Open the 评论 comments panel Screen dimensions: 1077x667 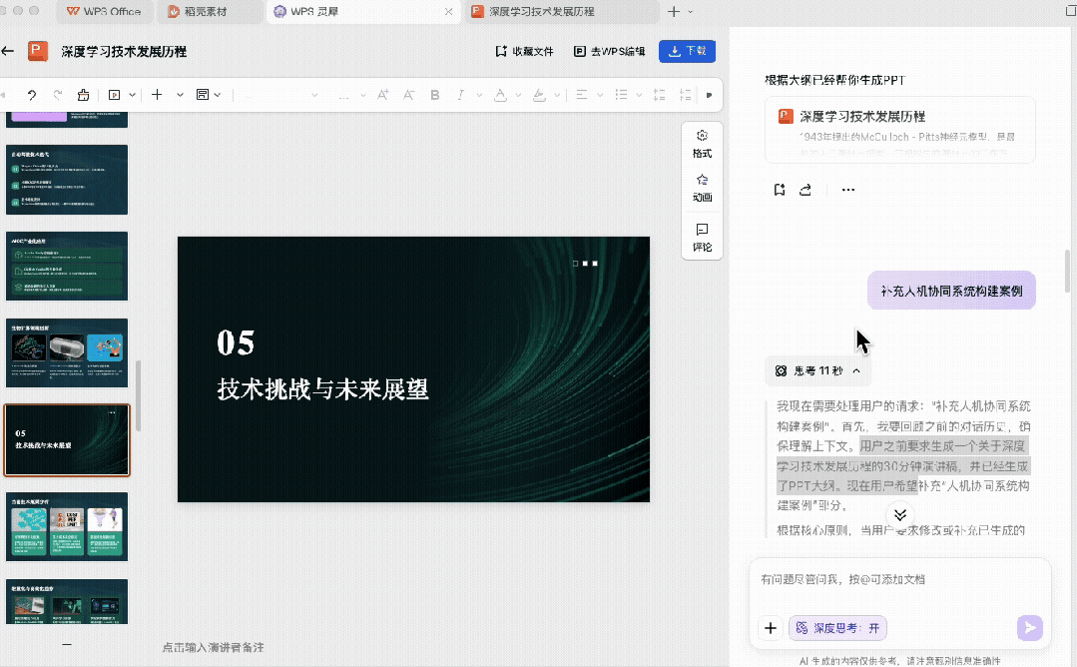[x=702, y=237]
